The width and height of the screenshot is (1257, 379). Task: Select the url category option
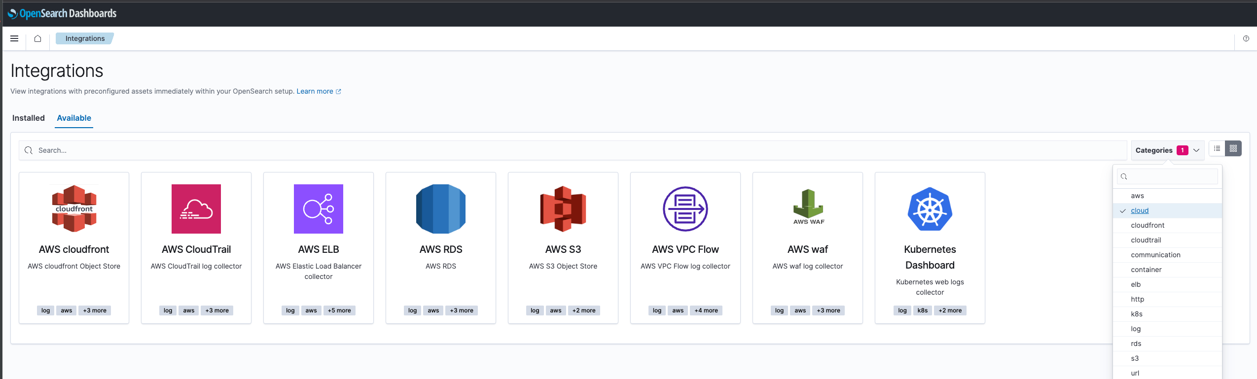pyautogui.click(x=1167, y=373)
